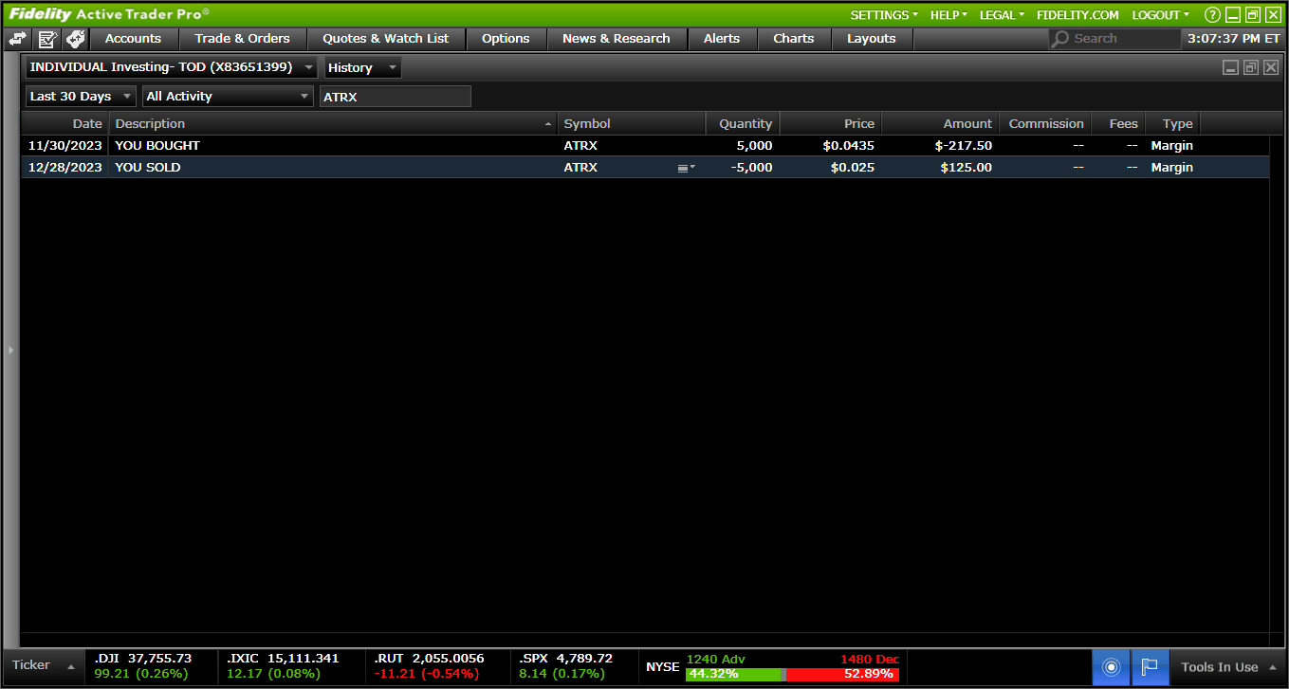Minimize the History panel
The width and height of the screenshot is (1289, 689).
pos(1230,67)
